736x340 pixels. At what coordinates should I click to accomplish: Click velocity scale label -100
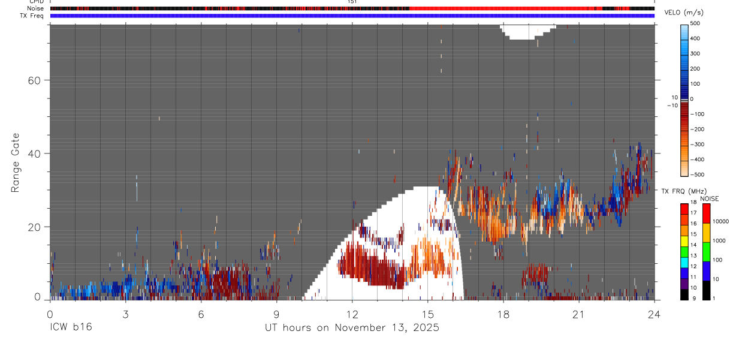click(696, 114)
